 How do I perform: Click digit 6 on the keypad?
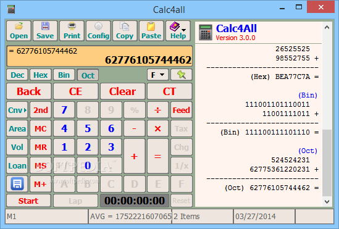coord(111,128)
